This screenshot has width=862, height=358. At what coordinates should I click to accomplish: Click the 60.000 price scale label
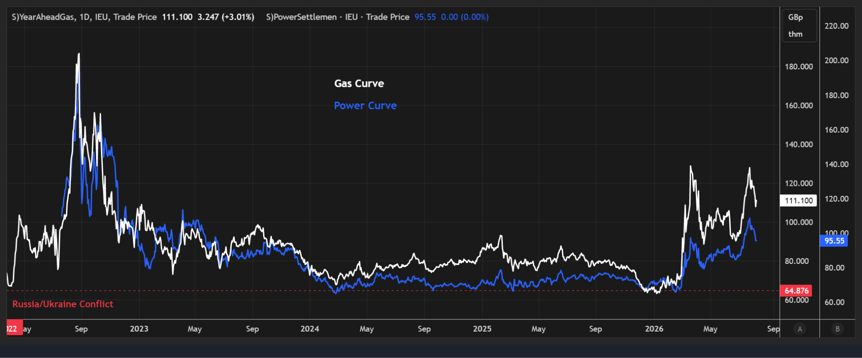(797, 301)
